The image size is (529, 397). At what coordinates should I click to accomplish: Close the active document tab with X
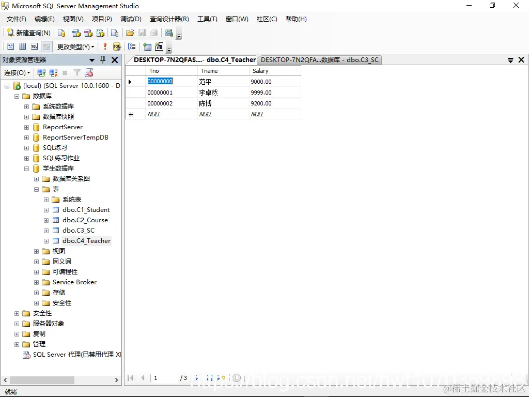click(x=521, y=60)
